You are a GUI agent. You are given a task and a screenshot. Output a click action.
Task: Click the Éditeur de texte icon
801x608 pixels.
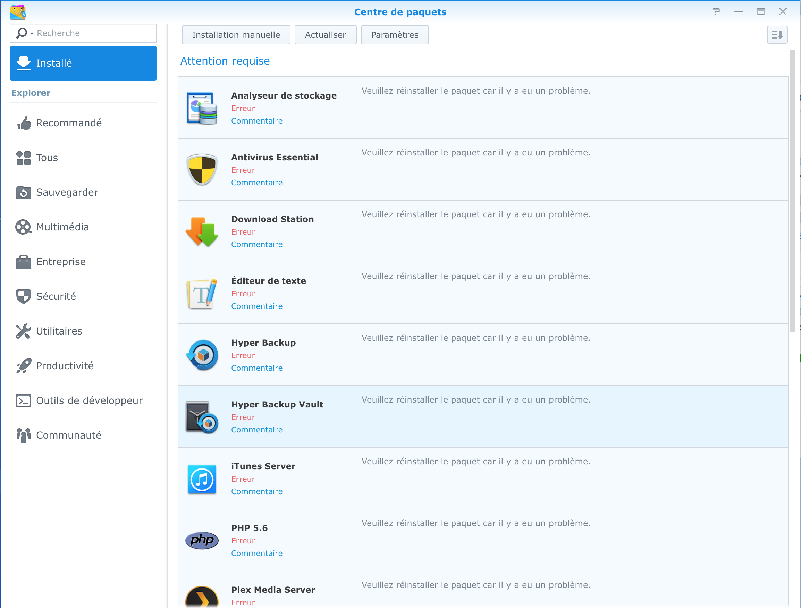[x=202, y=294]
